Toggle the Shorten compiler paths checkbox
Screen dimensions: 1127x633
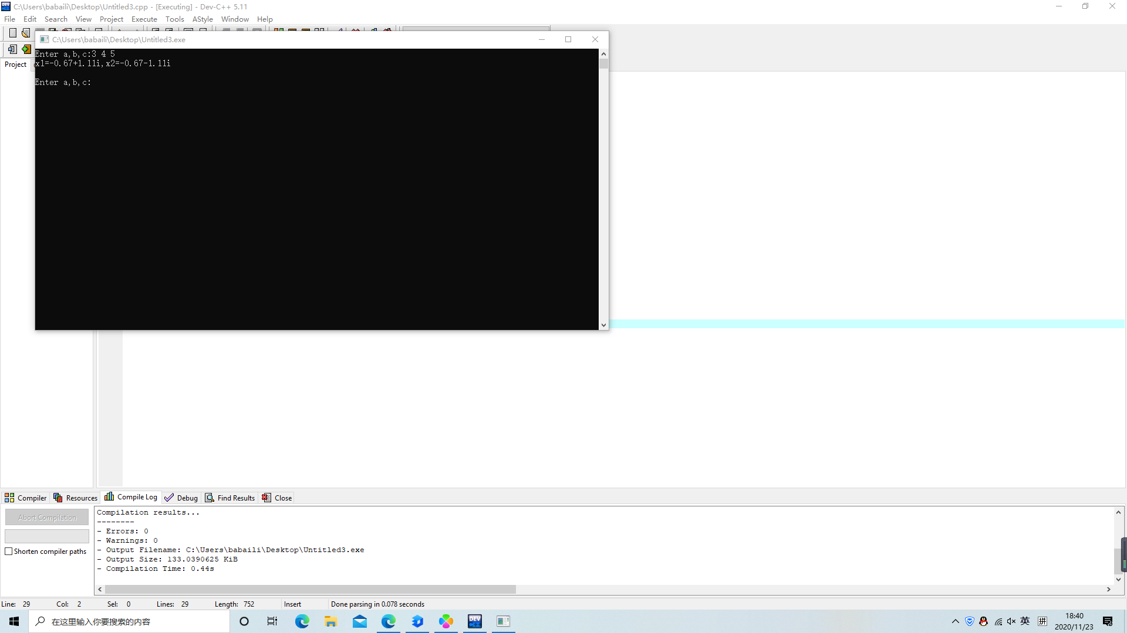pos(9,552)
